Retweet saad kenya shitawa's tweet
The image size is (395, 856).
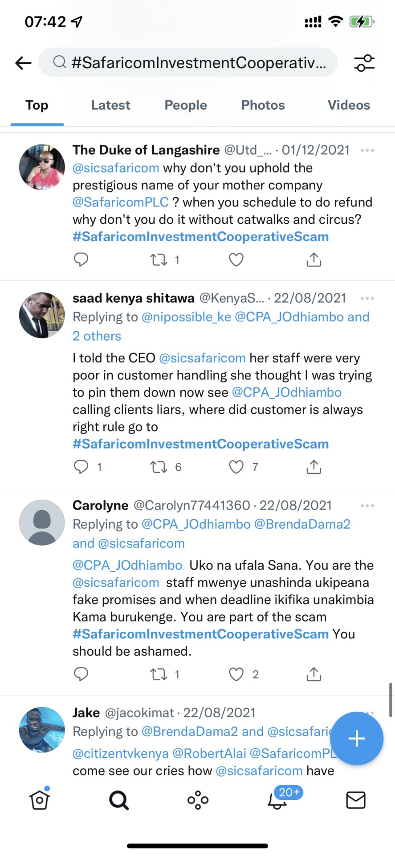(x=159, y=467)
